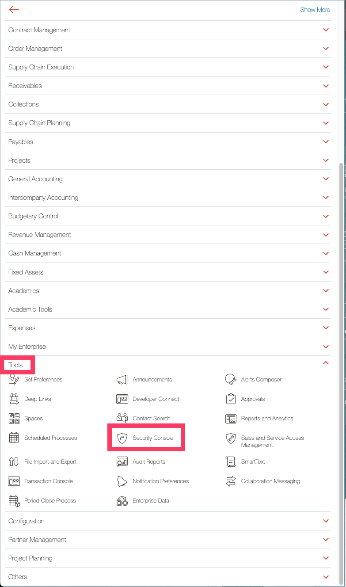Viewport: 346px width, 587px height.
Task: Go back using the red arrow
Action: [14, 10]
